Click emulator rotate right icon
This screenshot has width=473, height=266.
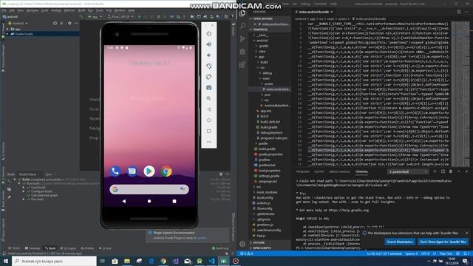coord(208,77)
